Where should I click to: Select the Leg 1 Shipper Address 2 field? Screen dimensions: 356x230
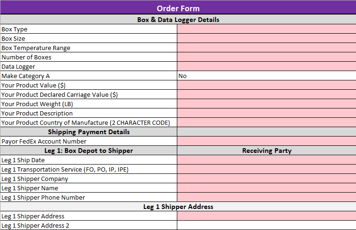(x=266, y=225)
